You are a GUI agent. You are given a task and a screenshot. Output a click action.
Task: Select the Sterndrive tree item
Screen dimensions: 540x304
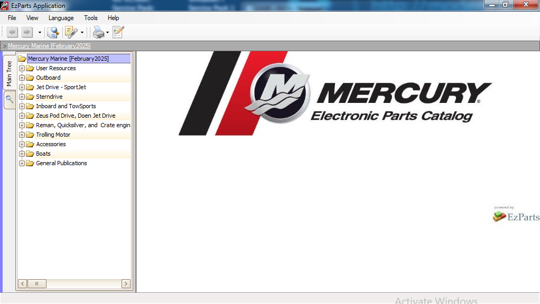click(x=49, y=97)
